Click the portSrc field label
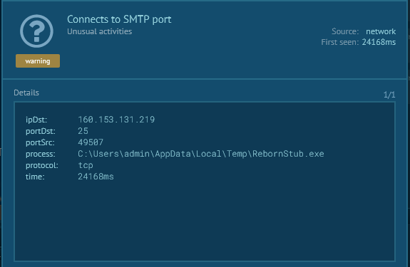Image resolution: width=410 pixels, height=267 pixels. click(40, 142)
